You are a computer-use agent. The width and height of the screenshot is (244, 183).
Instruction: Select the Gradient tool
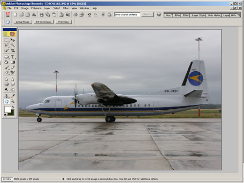(x=13, y=62)
